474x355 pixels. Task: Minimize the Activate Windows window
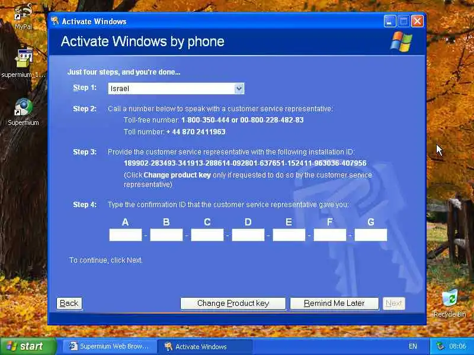[x=390, y=21]
